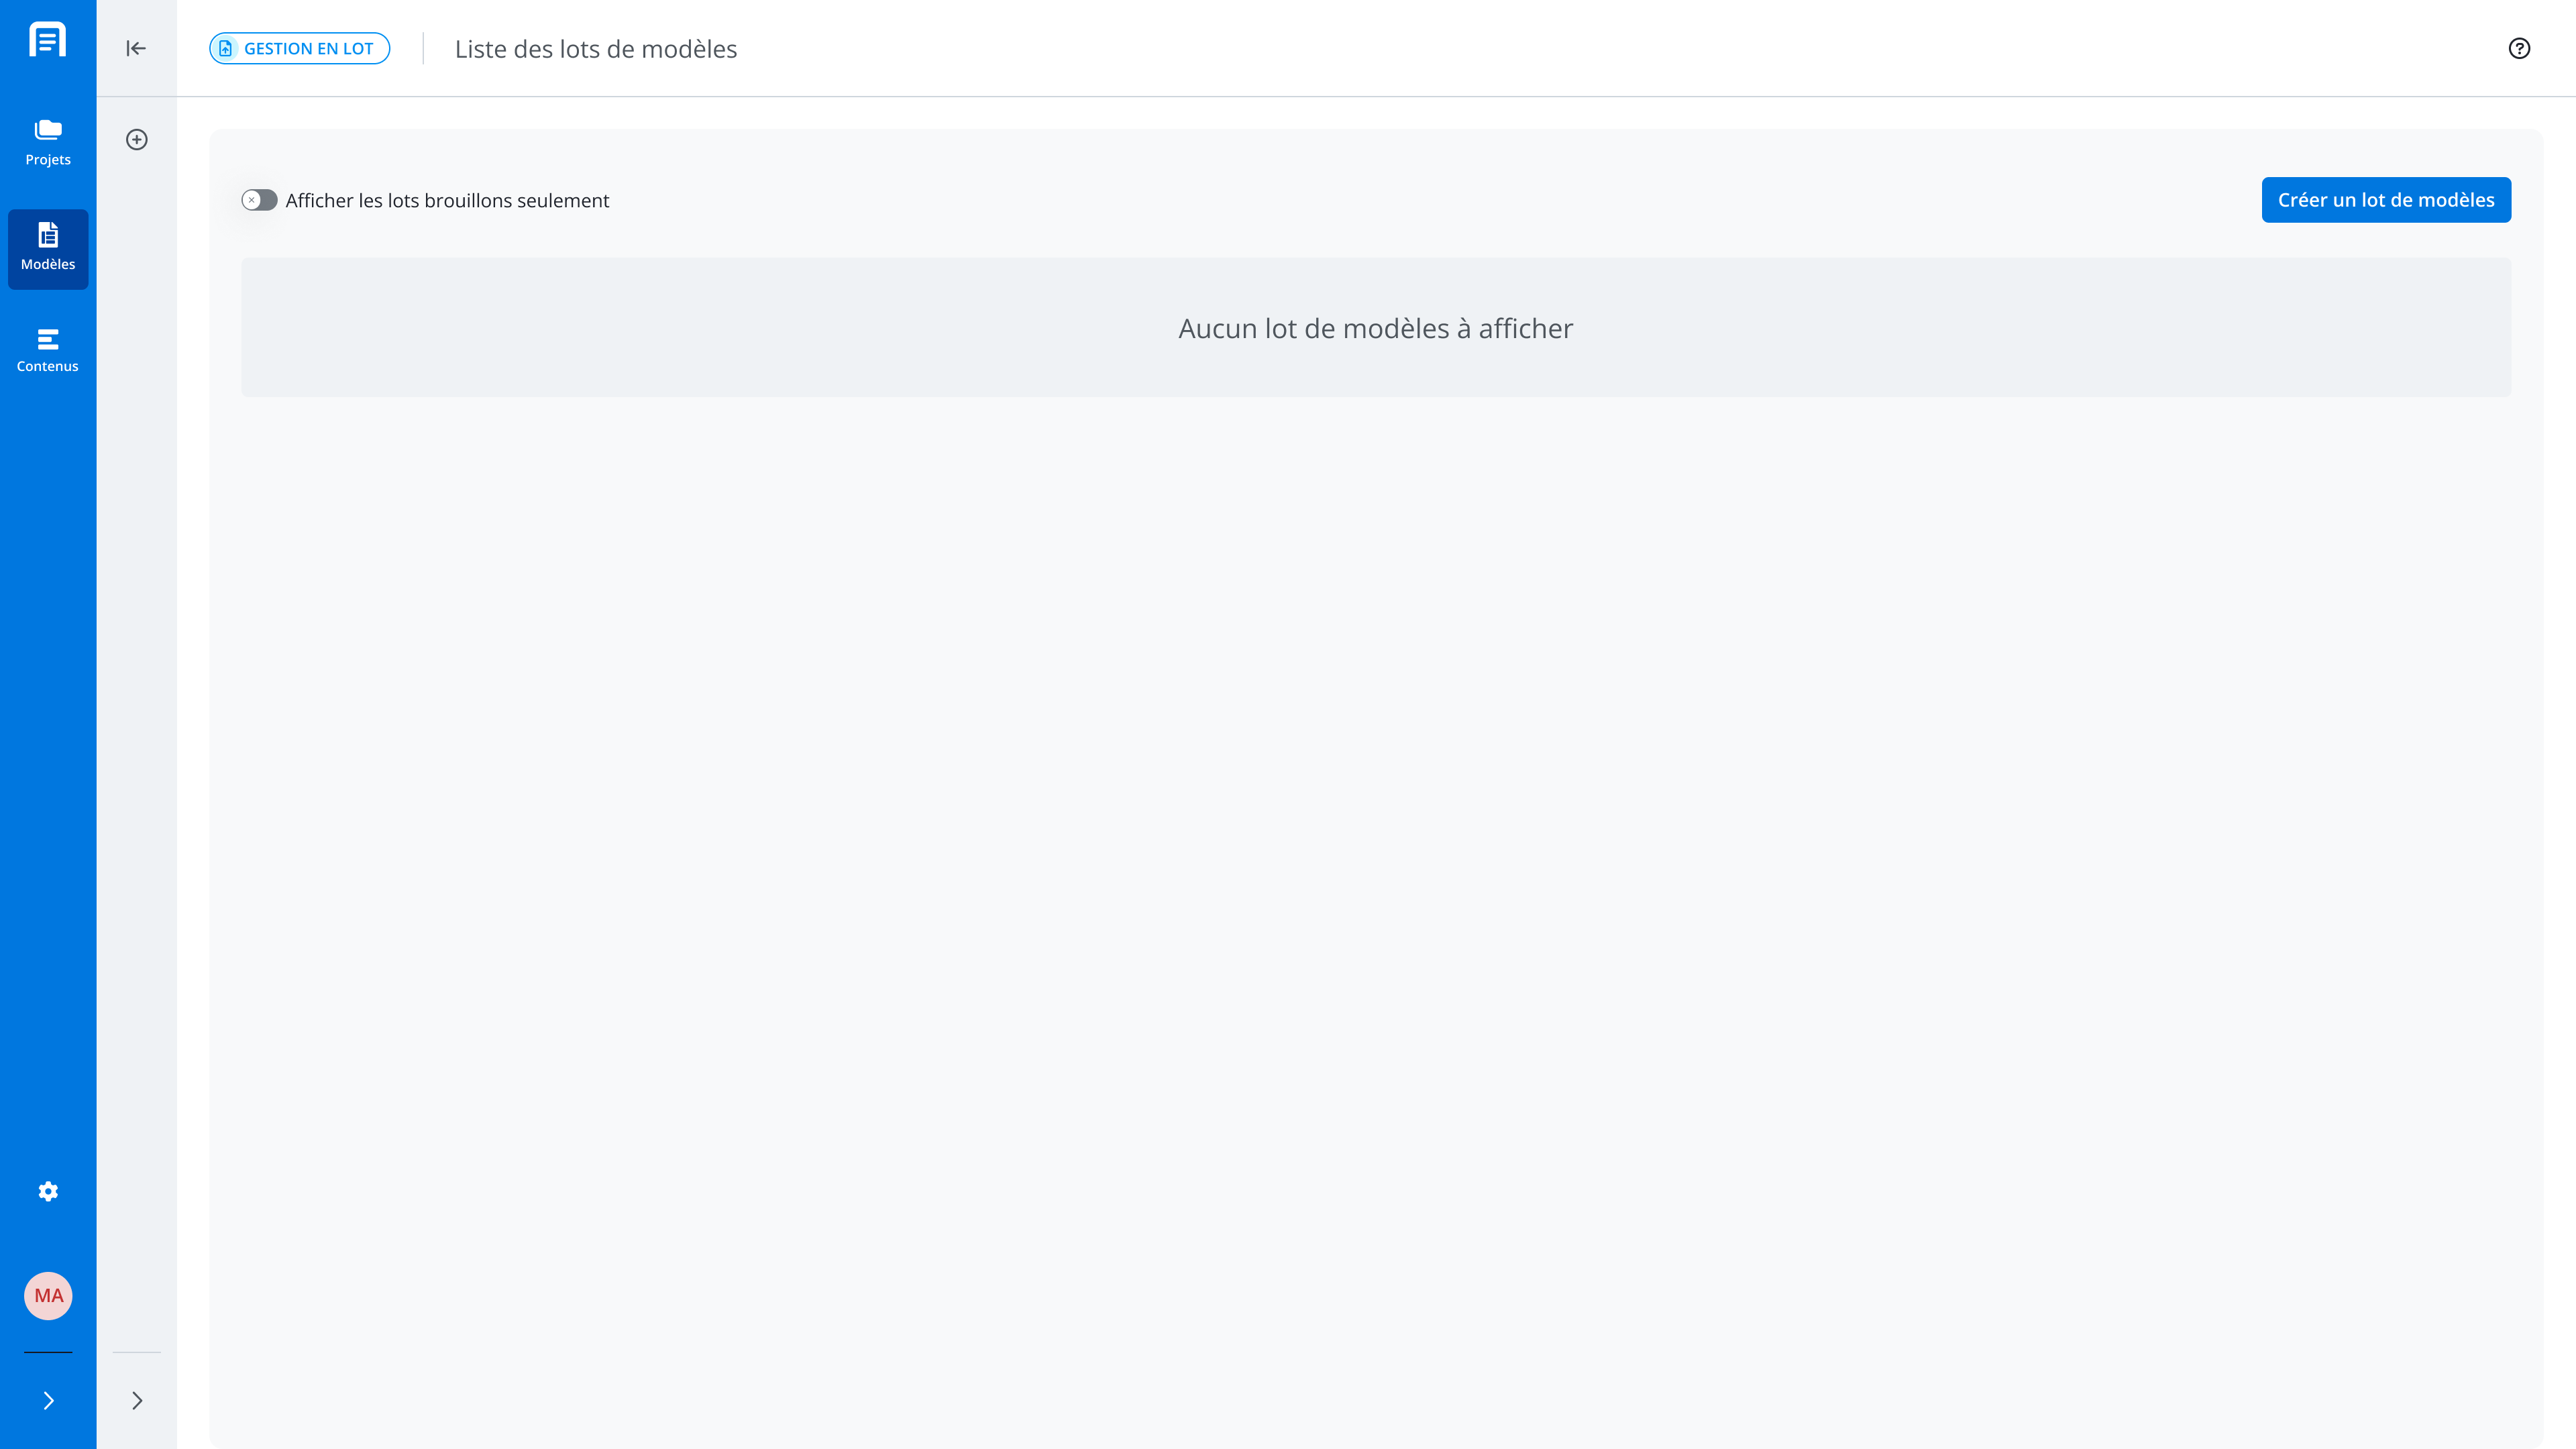Viewport: 2576px width, 1449px height.
Task: Go to the Contenus section
Action: [48, 351]
